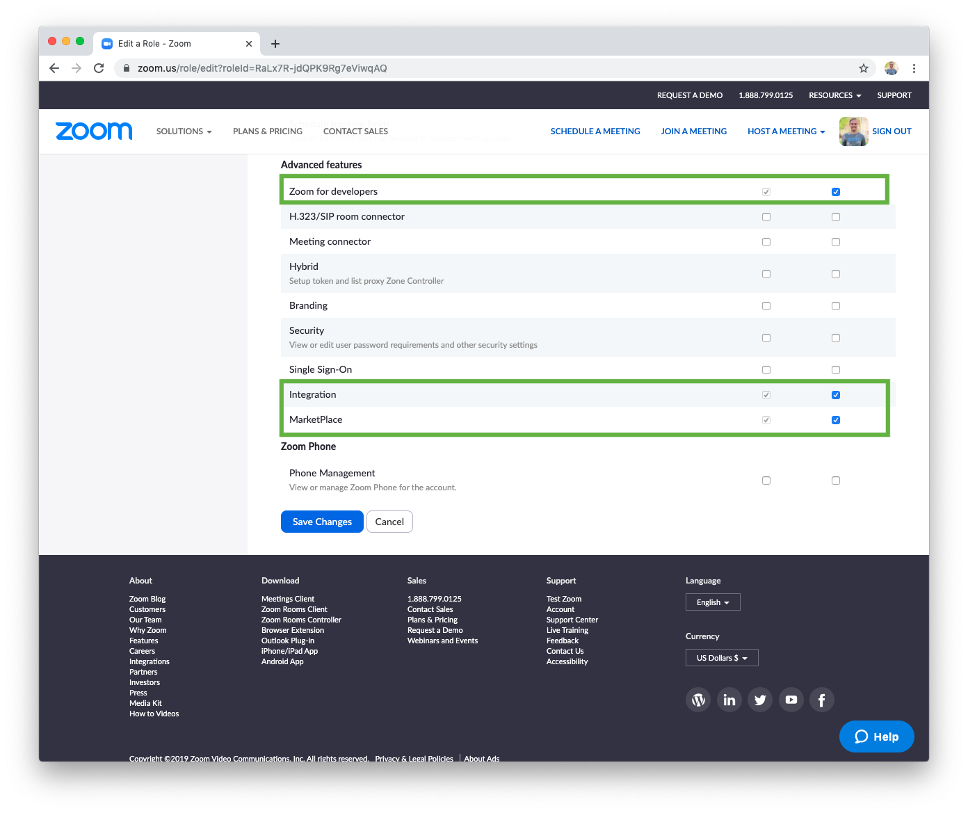The height and width of the screenshot is (813, 968).
Task: Open the Privacy & Legal Policies link
Action: pyautogui.click(x=414, y=758)
